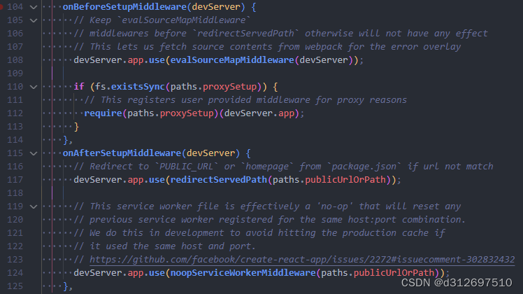Click comment 'it used the same host and port'
The height and width of the screenshot is (294, 523).
164,246
